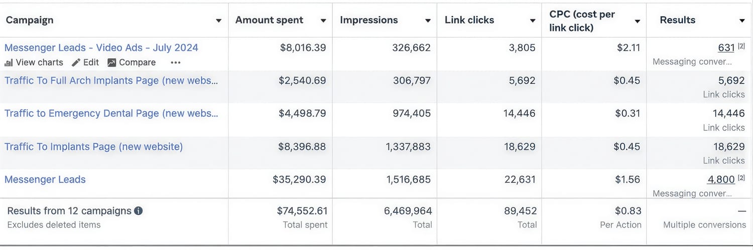Open the Results column dropdown arrow

click(x=742, y=21)
